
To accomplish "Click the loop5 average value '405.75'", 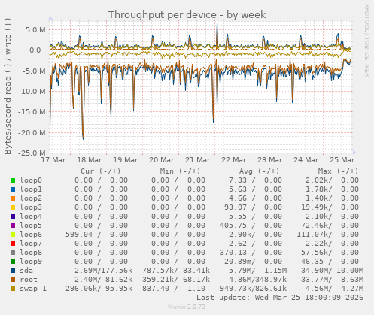I will pos(233,226).
